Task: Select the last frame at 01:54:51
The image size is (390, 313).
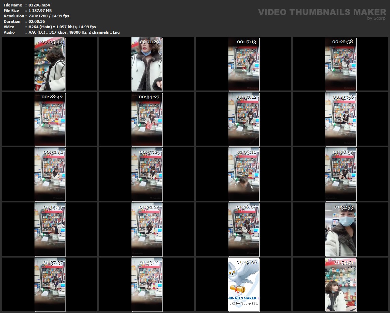Action: [x=340, y=284]
